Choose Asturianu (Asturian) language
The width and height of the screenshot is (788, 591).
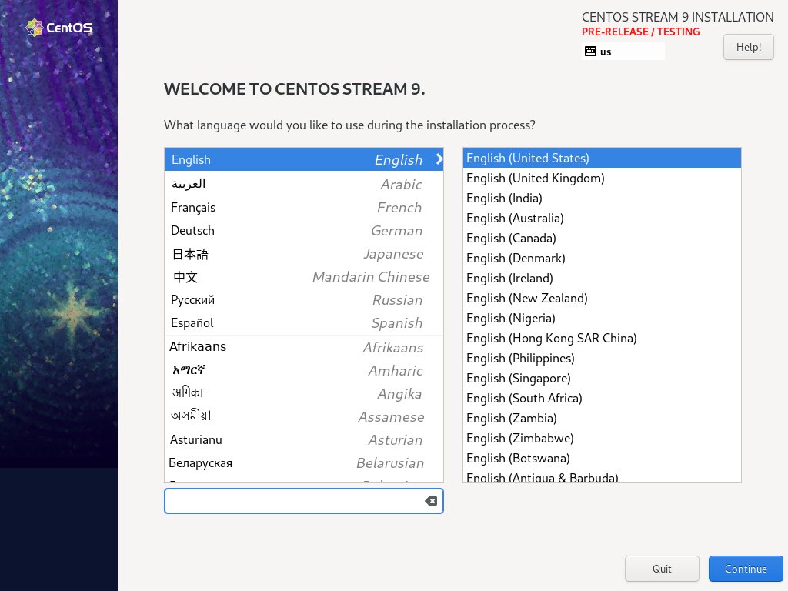click(303, 439)
